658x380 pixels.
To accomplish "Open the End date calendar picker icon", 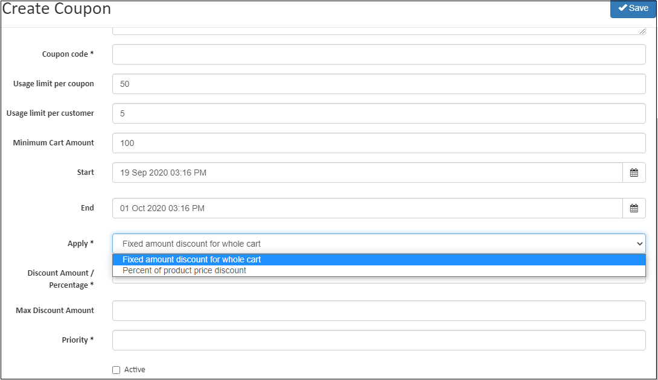I will [634, 208].
